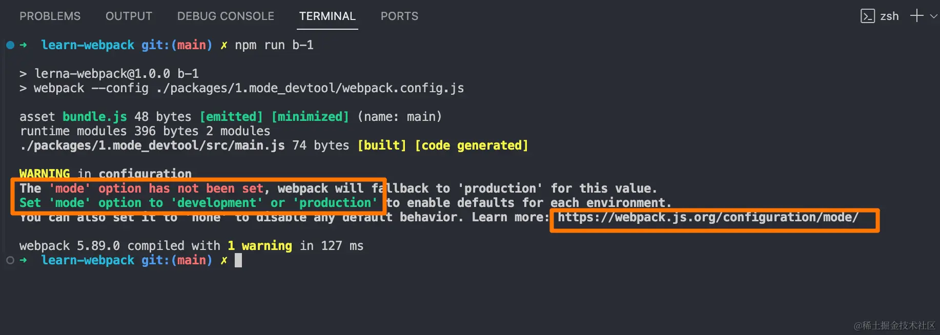Image resolution: width=940 pixels, height=335 pixels.
Task: Click the bundle.js asset name
Action: point(94,117)
